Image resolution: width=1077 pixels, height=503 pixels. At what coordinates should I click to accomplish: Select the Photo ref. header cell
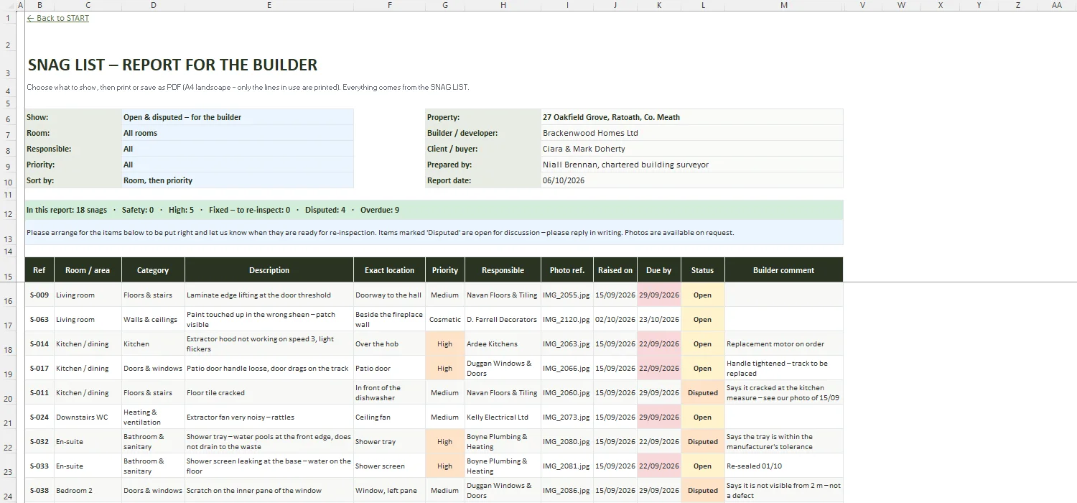click(567, 270)
